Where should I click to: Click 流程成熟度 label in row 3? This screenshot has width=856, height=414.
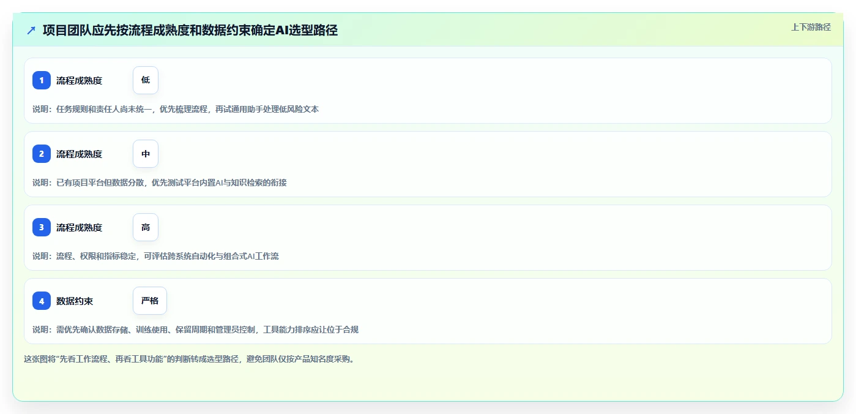click(x=79, y=227)
